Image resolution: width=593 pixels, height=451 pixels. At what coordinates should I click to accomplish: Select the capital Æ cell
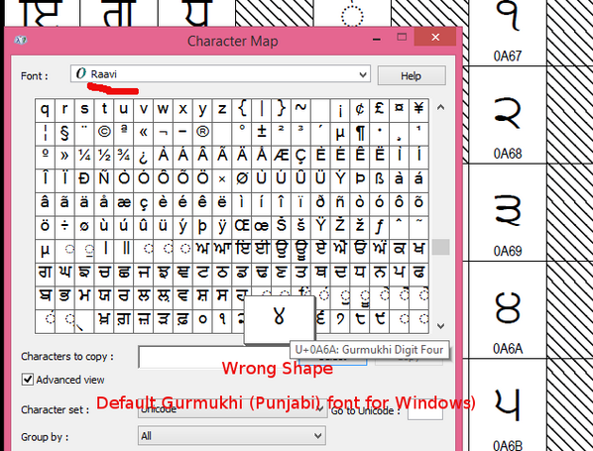click(x=281, y=157)
